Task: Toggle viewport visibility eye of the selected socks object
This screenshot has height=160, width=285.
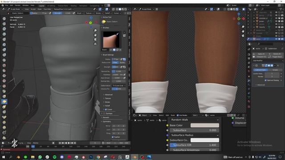Action: click(276, 39)
